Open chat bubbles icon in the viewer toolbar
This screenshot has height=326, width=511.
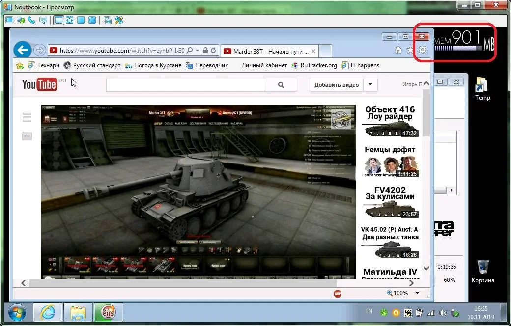point(21,20)
